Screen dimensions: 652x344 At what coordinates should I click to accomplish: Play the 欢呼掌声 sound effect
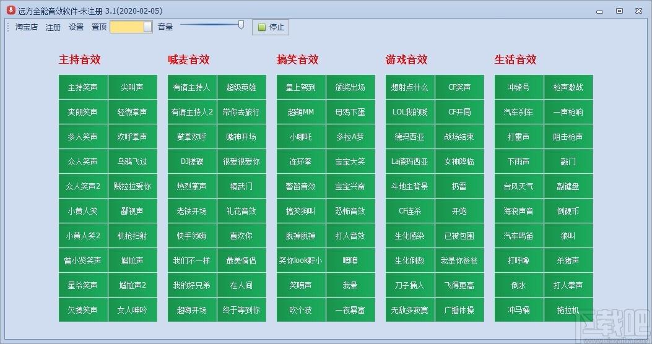[133, 137]
